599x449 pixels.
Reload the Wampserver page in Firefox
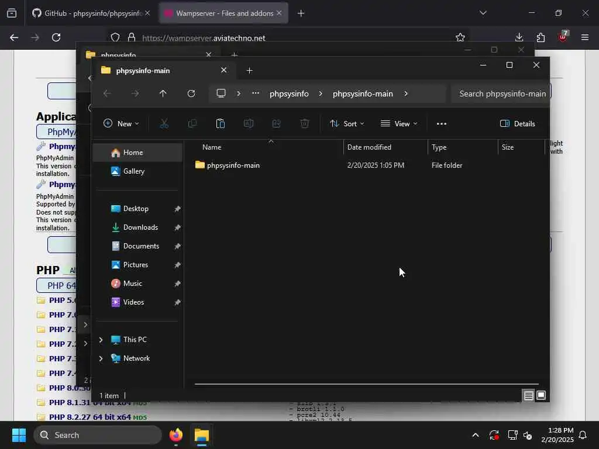pyautogui.click(x=56, y=37)
